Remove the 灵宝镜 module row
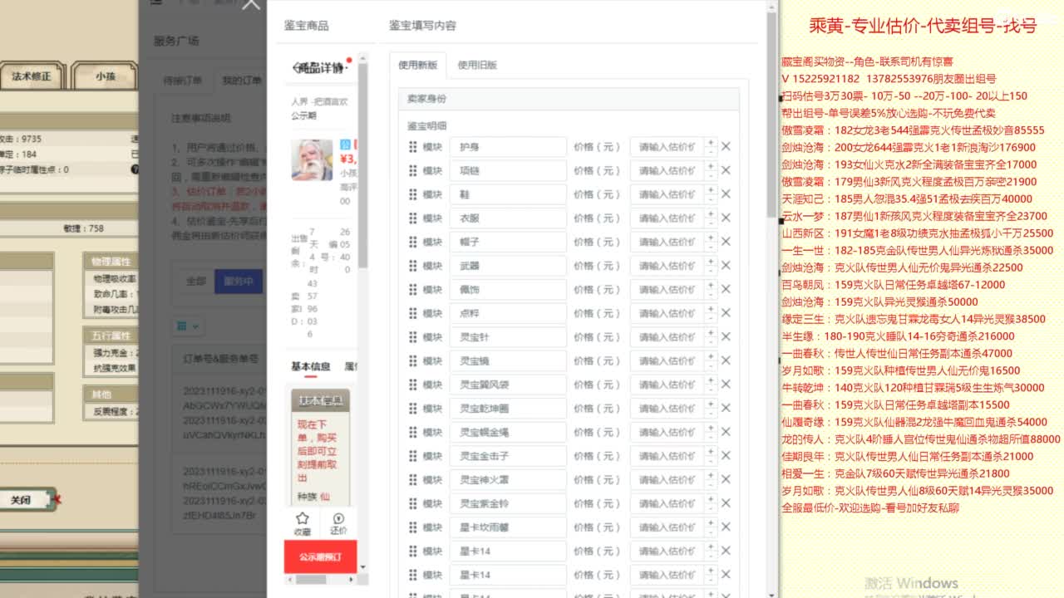1064x598 pixels. [726, 361]
